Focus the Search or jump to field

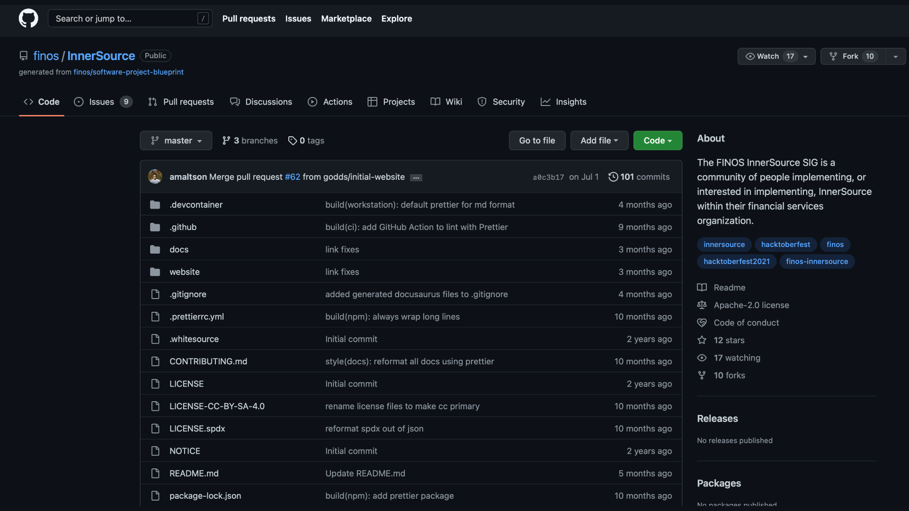click(x=130, y=18)
